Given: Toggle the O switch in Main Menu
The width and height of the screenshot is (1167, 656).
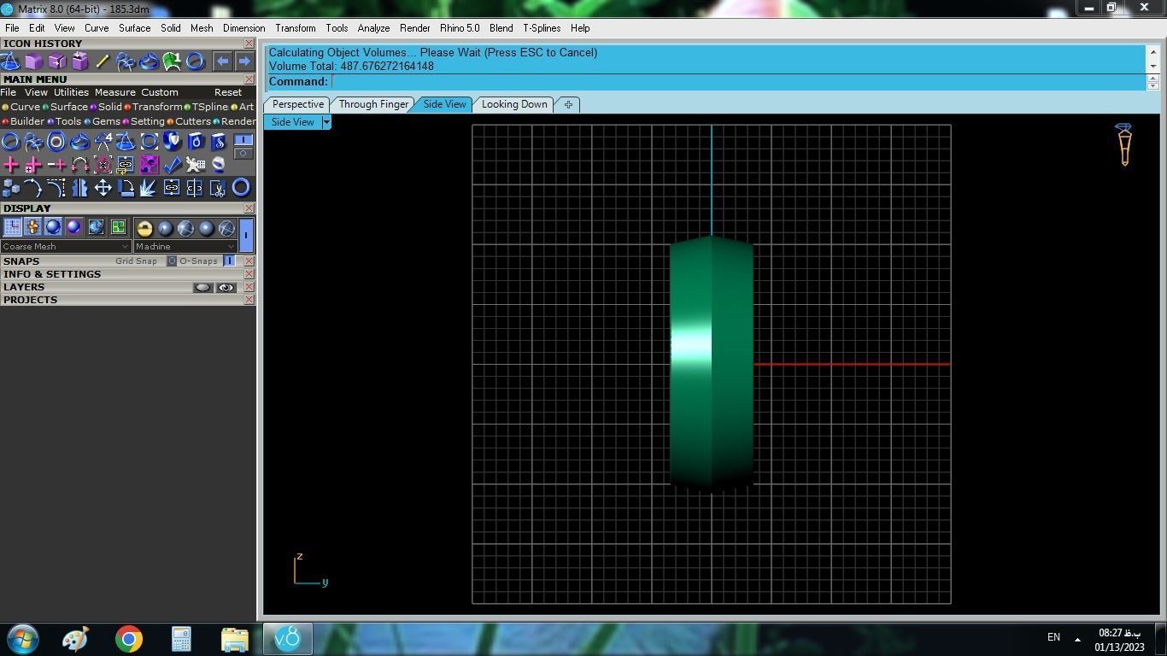Looking at the screenshot, I should 243,154.
